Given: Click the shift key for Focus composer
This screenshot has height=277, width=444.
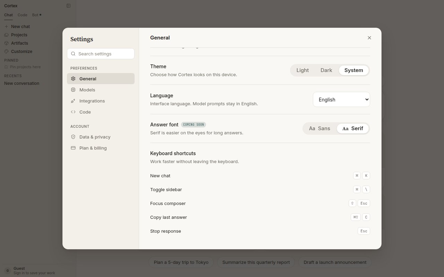Looking at the screenshot, I should click(352, 203).
